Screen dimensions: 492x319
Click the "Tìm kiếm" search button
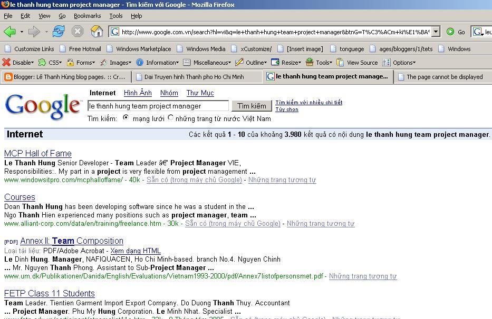252,106
